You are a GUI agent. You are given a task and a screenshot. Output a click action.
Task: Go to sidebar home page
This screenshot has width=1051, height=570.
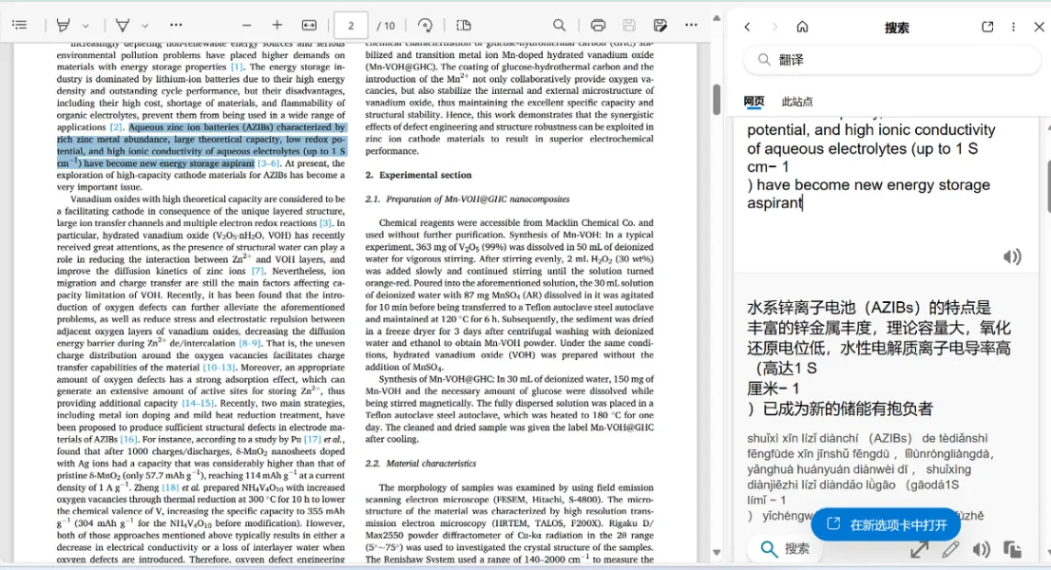[x=802, y=27]
